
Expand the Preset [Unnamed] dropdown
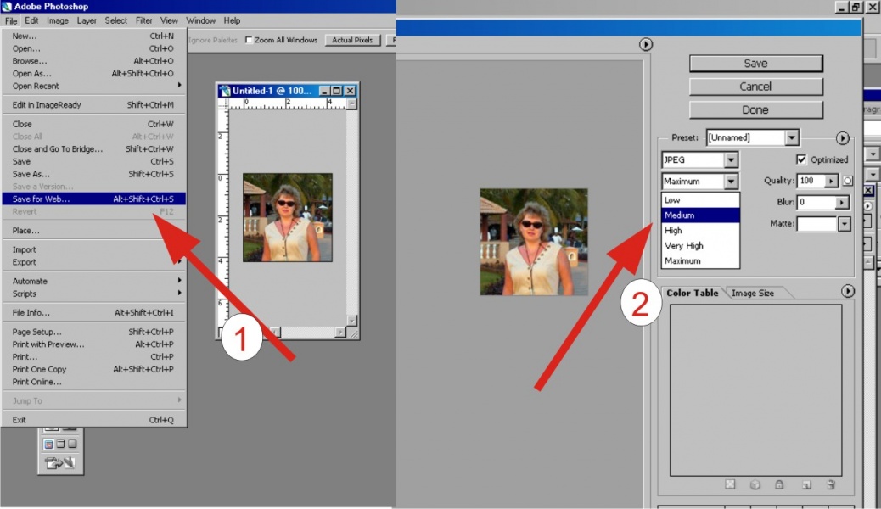[791, 137]
